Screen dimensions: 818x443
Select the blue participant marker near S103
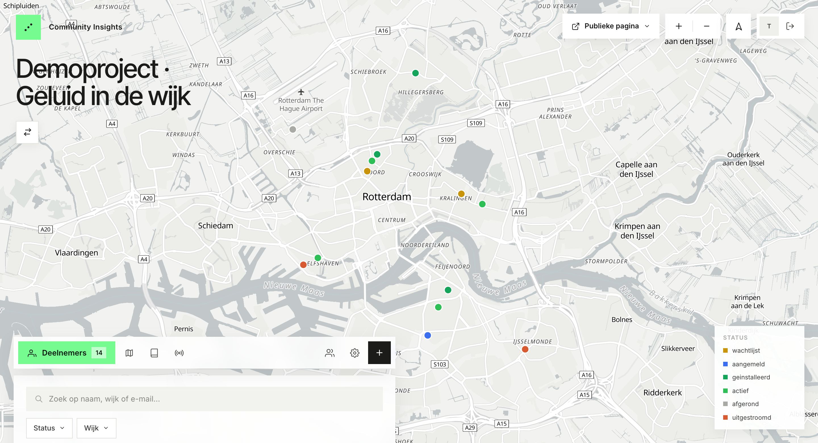[428, 335]
